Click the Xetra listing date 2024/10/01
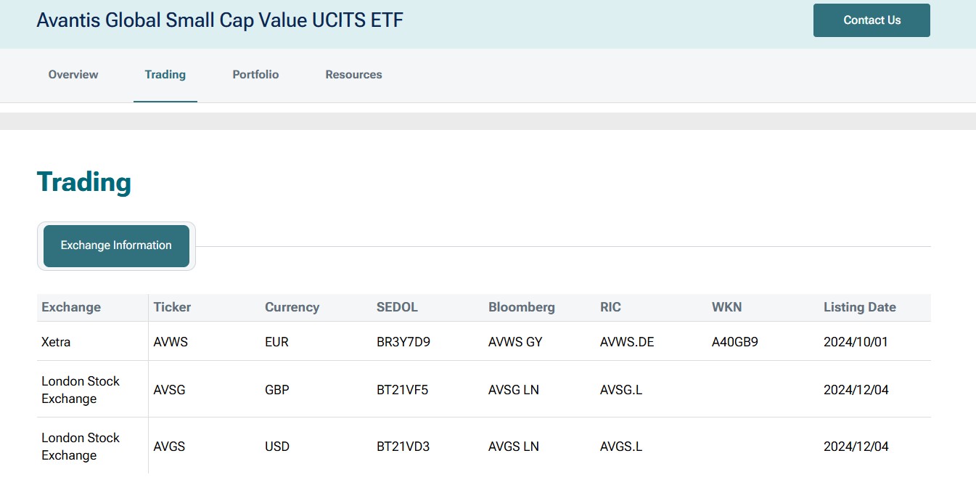Image resolution: width=976 pixels, height=501 pixels. pos(856,342)
